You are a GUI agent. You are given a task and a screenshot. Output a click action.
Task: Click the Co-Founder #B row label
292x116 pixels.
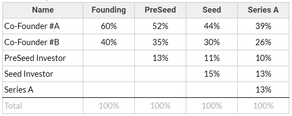(32, 42)
